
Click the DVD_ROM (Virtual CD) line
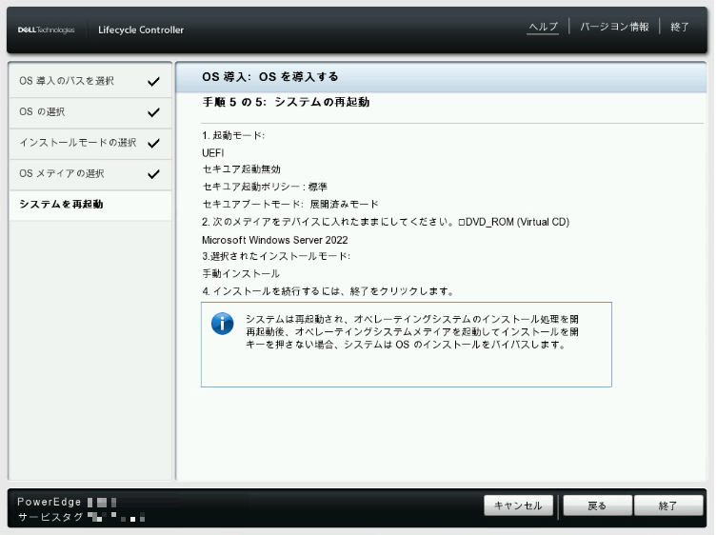[386, 222]
